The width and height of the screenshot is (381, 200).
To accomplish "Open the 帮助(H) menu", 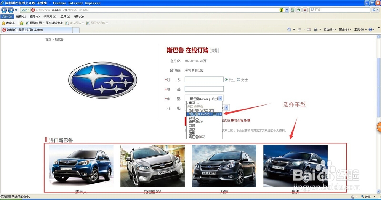I will 79,16.
